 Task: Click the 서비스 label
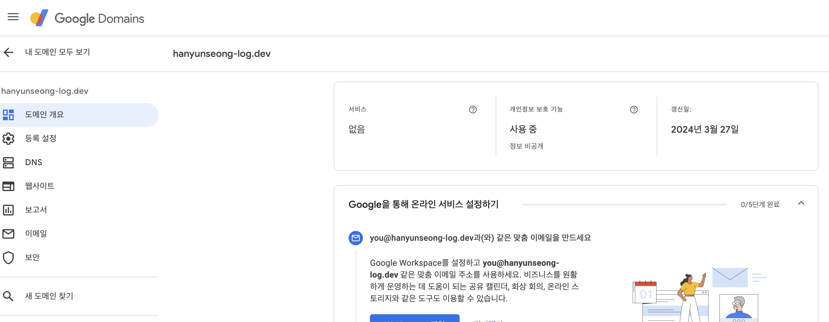pos(357,109)
